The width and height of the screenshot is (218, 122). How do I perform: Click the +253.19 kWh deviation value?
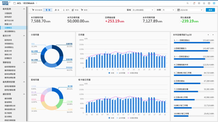pyautogui.click(x=115, y=21)
